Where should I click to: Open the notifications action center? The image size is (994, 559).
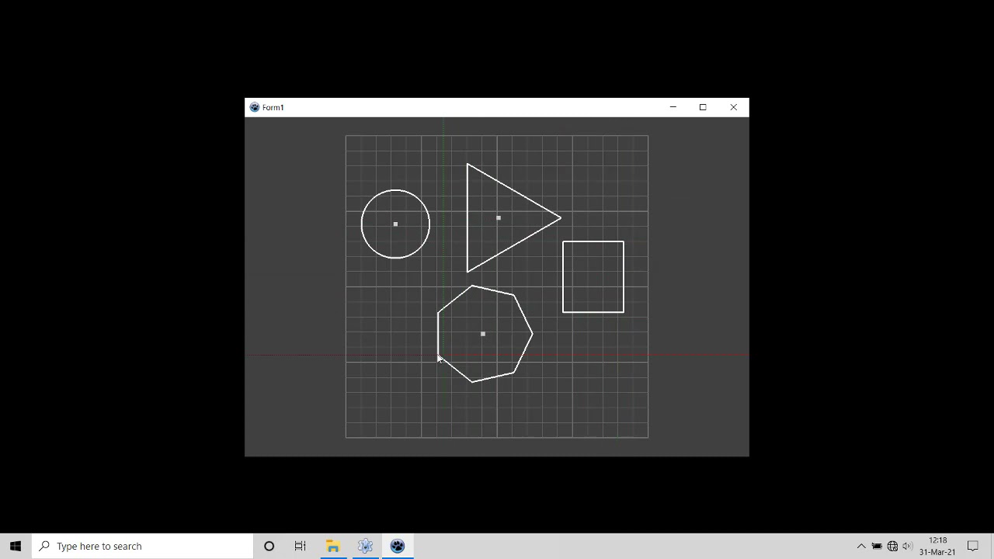click(x=972, y=546)
